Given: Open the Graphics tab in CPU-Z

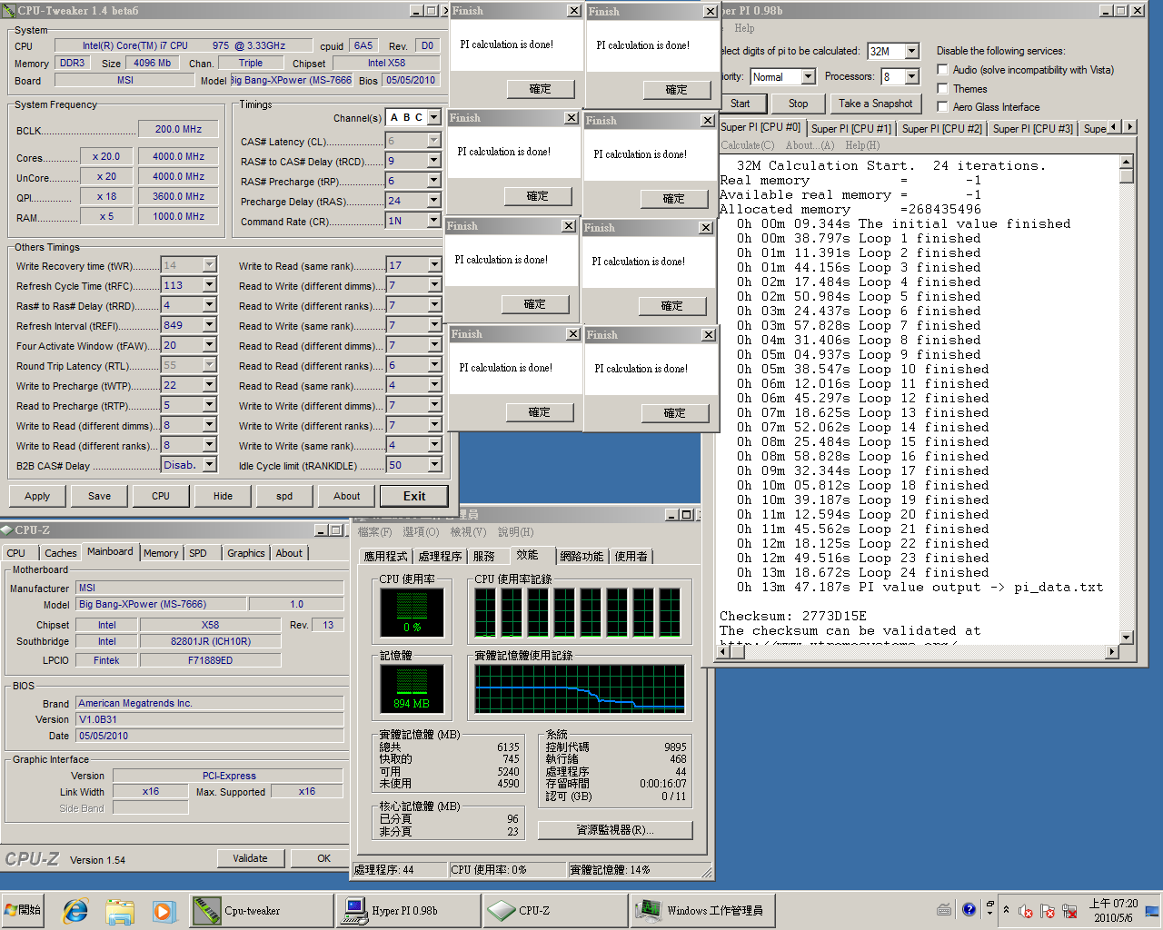Looking at the screenshot, I should pyautogui.click(x=246, y=553).
